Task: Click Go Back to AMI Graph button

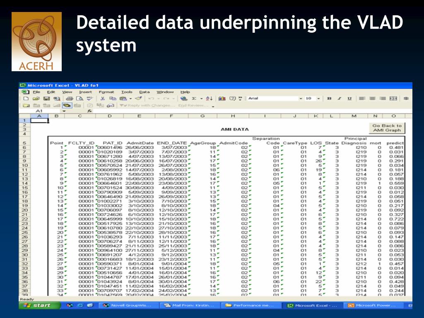Action: pos(387,128)
